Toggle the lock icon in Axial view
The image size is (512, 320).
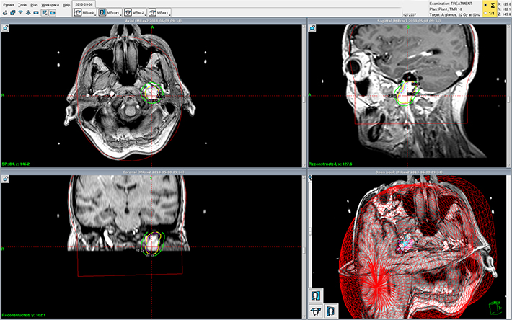pyautogui.click(x=6, y=28)
